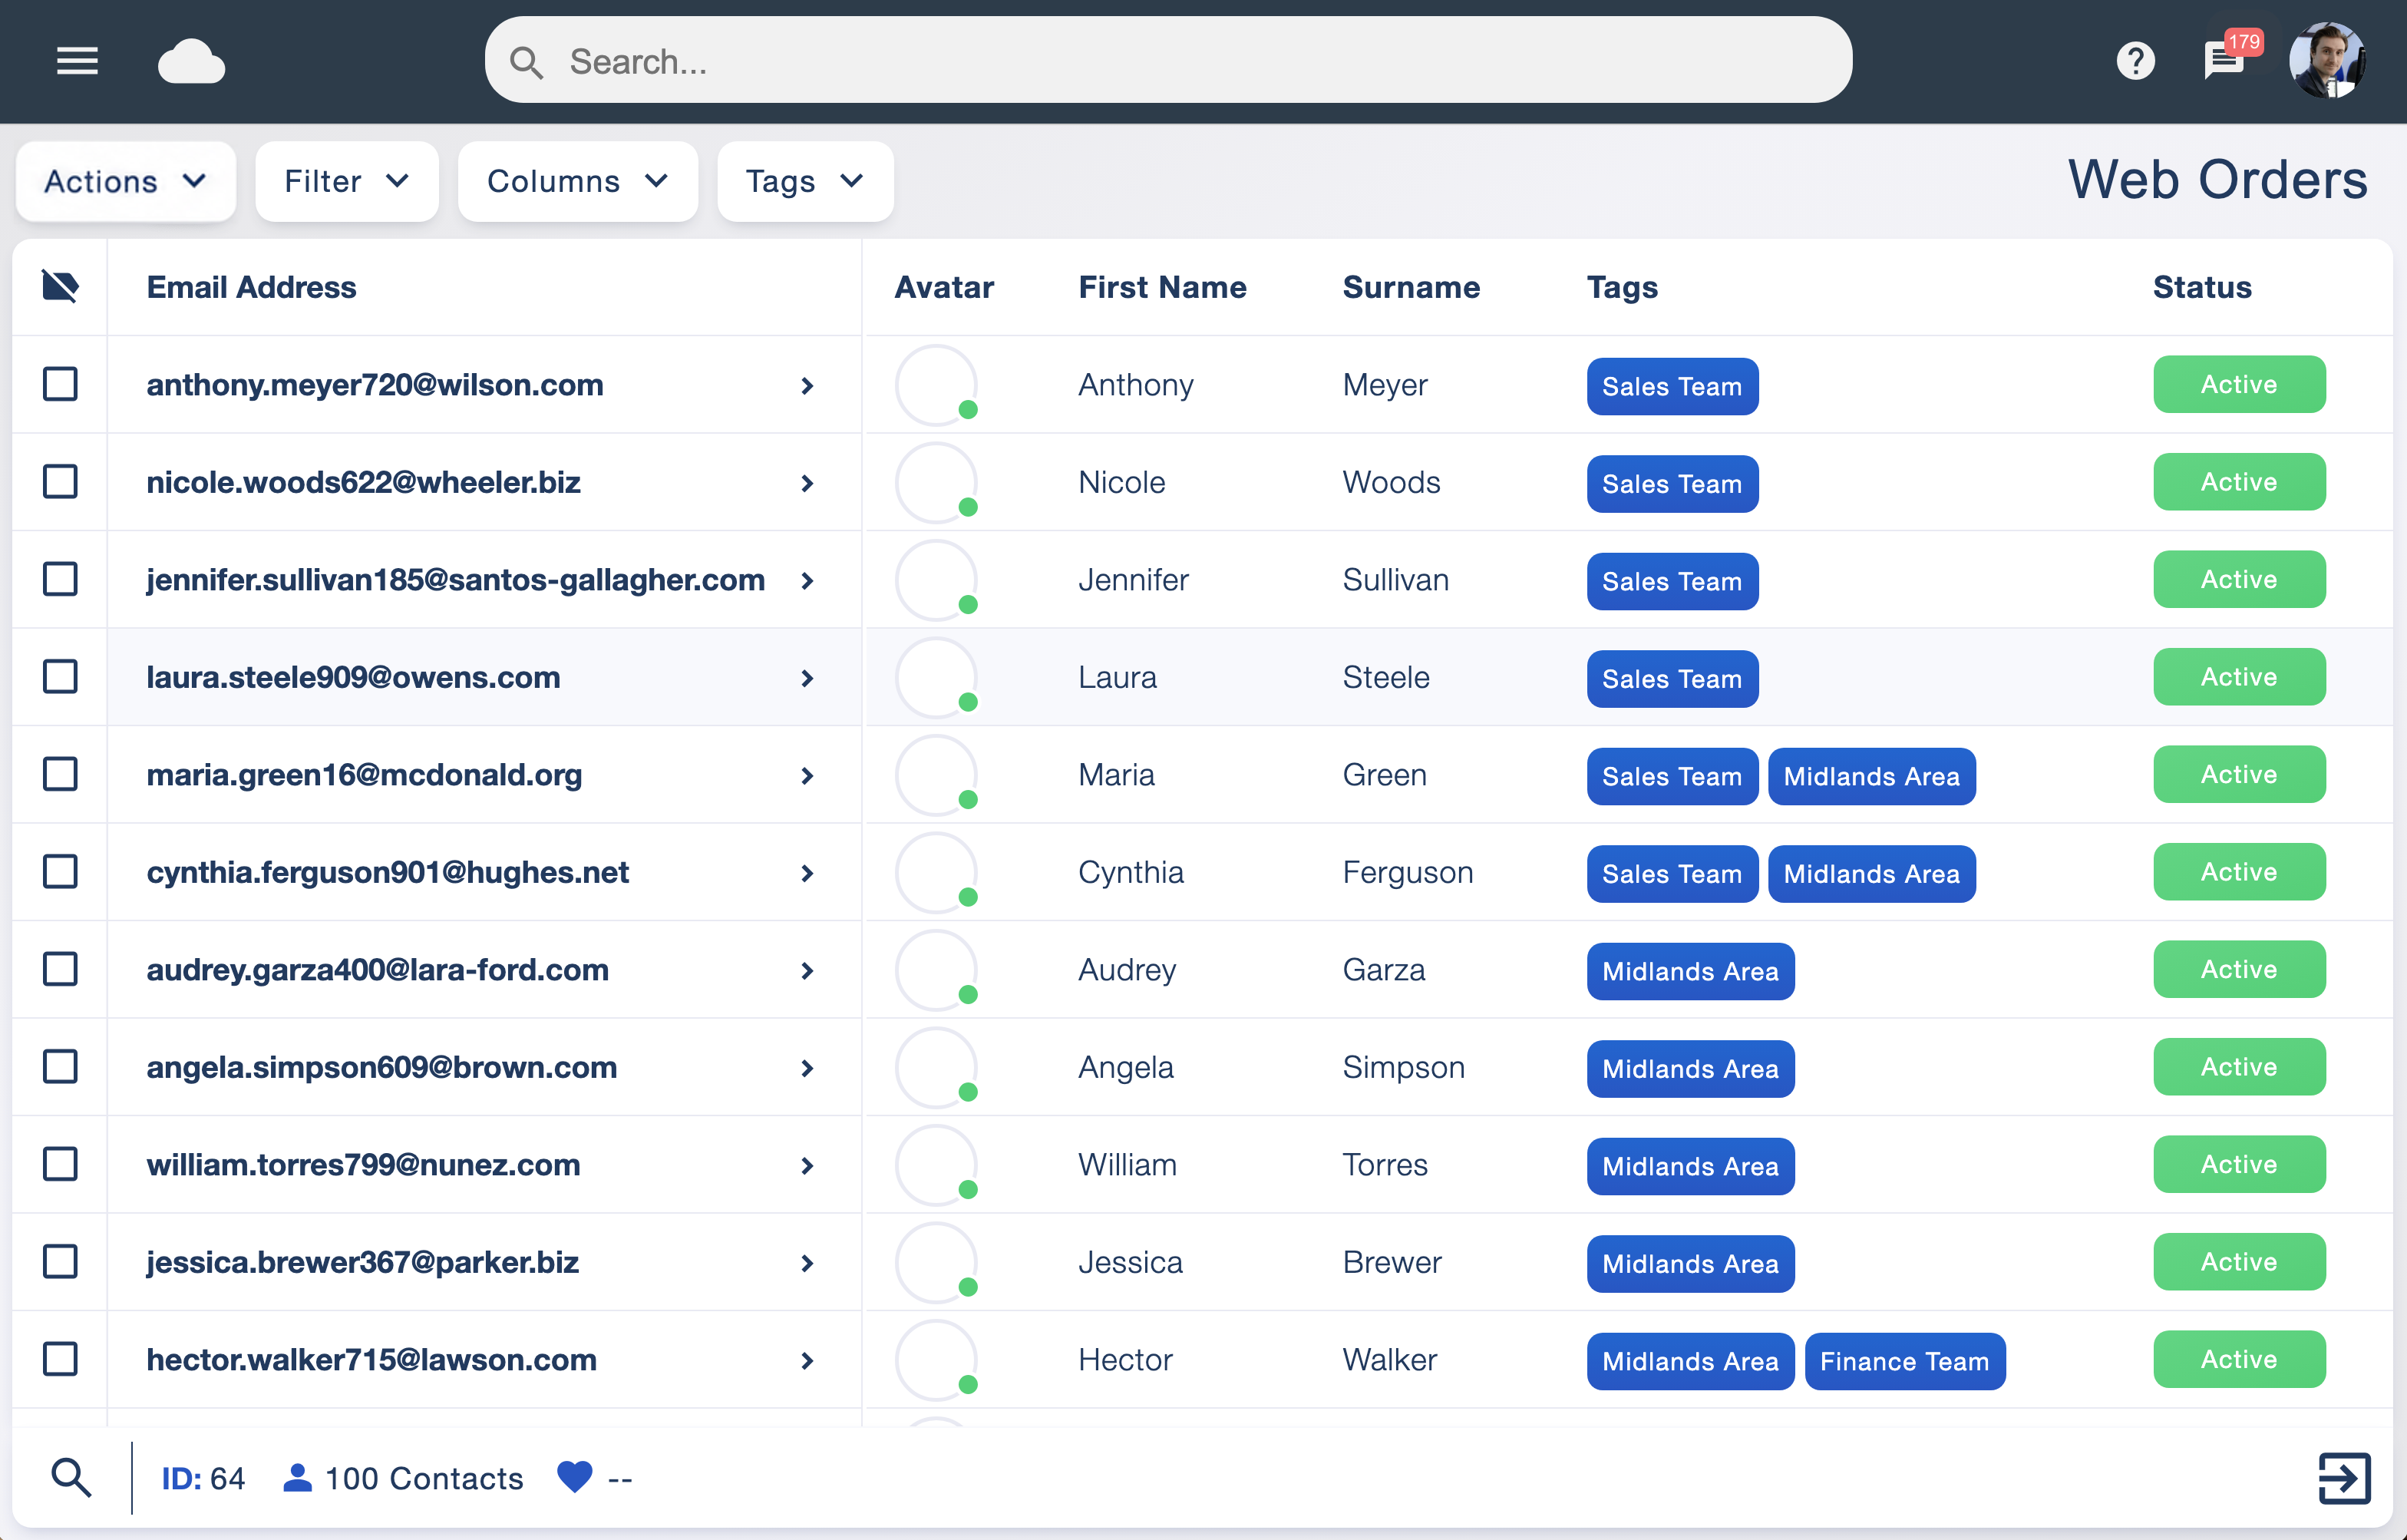Click Active status badge for Audrey Garza
This screenshot has width=2407, height=1540.
[x=2239, y=969]
